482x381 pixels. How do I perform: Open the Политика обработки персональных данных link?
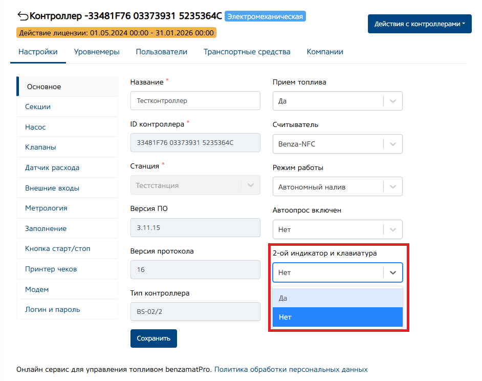291,369
